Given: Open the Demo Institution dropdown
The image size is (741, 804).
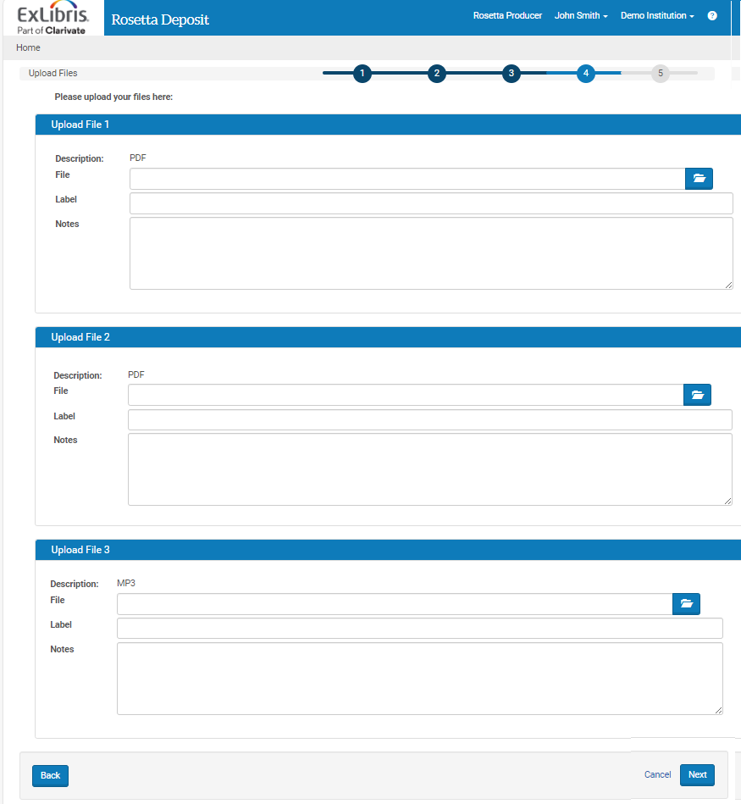Looking at the screenshot, I should (656, 16).
